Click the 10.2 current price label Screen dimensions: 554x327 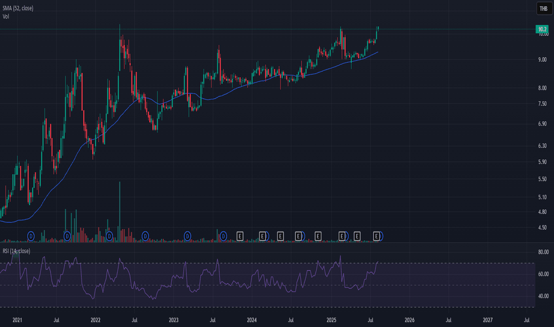[x=542, y=29]
